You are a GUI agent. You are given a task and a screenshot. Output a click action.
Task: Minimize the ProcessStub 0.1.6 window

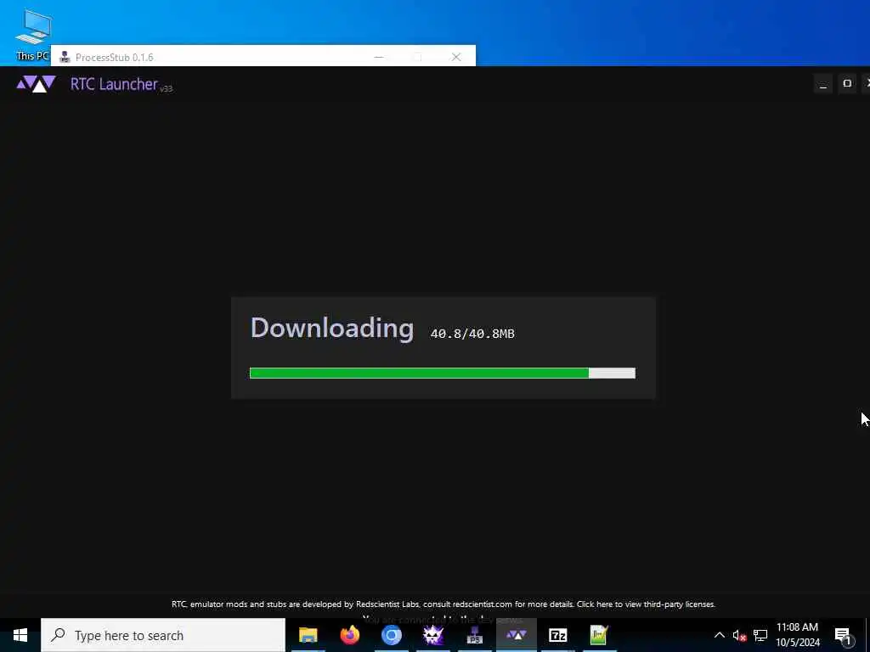point(379,57)
